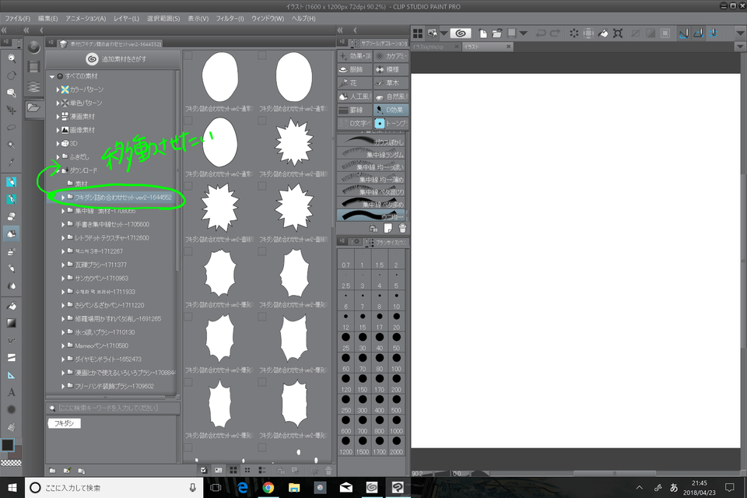Screen dimensions: 747x498
Task: Select the magnifier Zoom tool
Action: click(x=12, y=93)
